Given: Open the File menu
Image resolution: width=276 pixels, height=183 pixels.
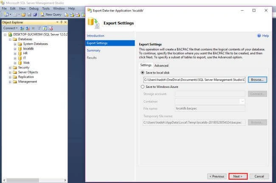Looking at the screenshot, I should click(x=4, y=8).
